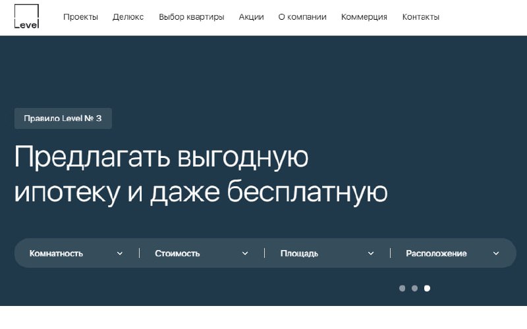Open the Акции menu item
Viewport: 527px width, 329px height.
pyautogui.click(x=251, y=17)
